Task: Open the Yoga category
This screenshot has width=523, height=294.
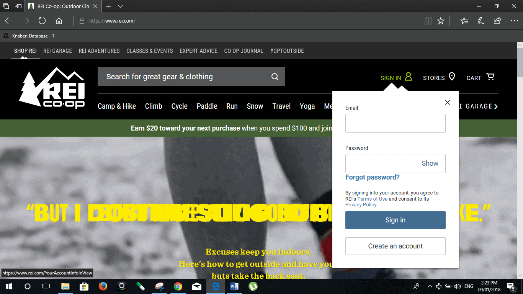Action: [307, 106]
